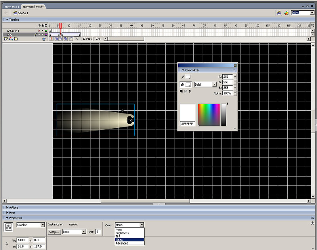Pick a color from the rainbow color spectrum

tap(208, 115)
